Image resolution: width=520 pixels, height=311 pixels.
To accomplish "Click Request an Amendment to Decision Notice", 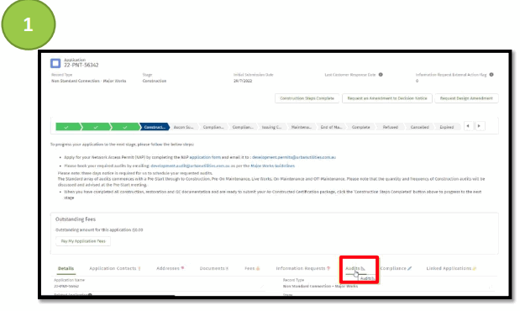I will point(387,98).
